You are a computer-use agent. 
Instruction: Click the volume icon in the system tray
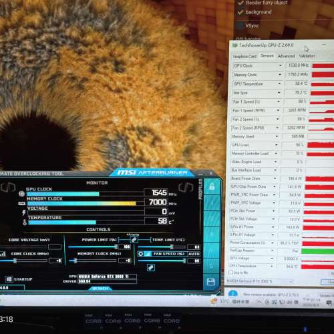click(x=289, y=302)
